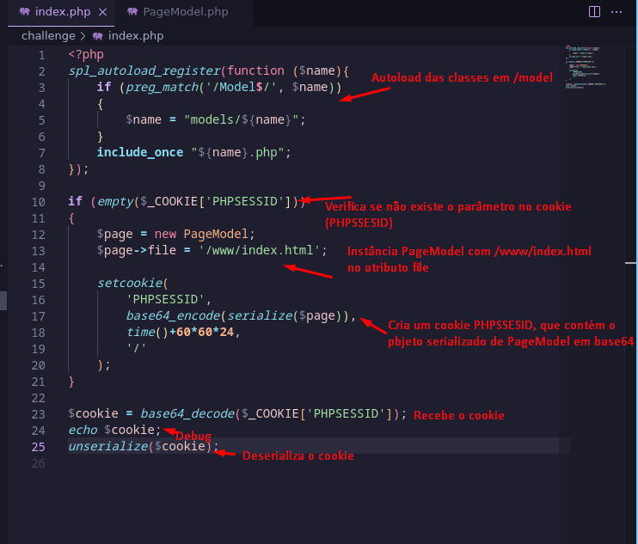Open the challenge folder breadcrumb

[x=48, y=36]
